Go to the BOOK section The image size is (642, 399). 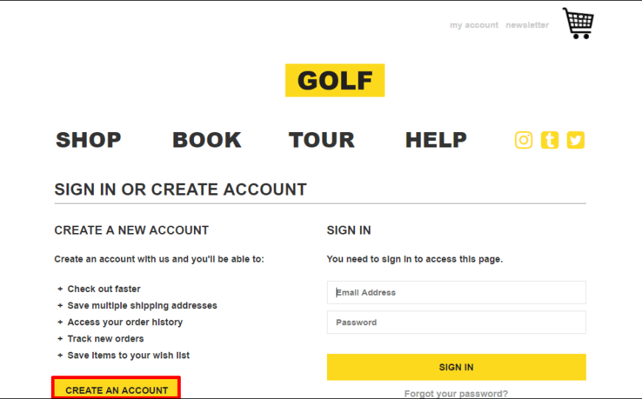[207, 140]
